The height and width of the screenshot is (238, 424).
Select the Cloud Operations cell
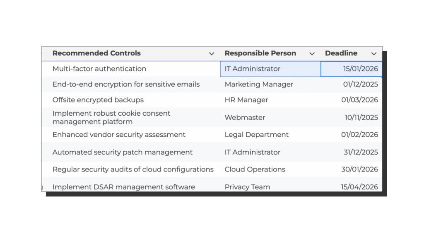(255, 169)
